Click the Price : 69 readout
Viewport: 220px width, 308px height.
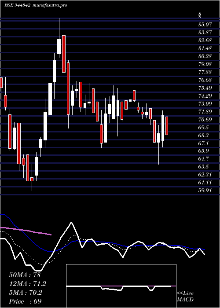pos(26,301)
